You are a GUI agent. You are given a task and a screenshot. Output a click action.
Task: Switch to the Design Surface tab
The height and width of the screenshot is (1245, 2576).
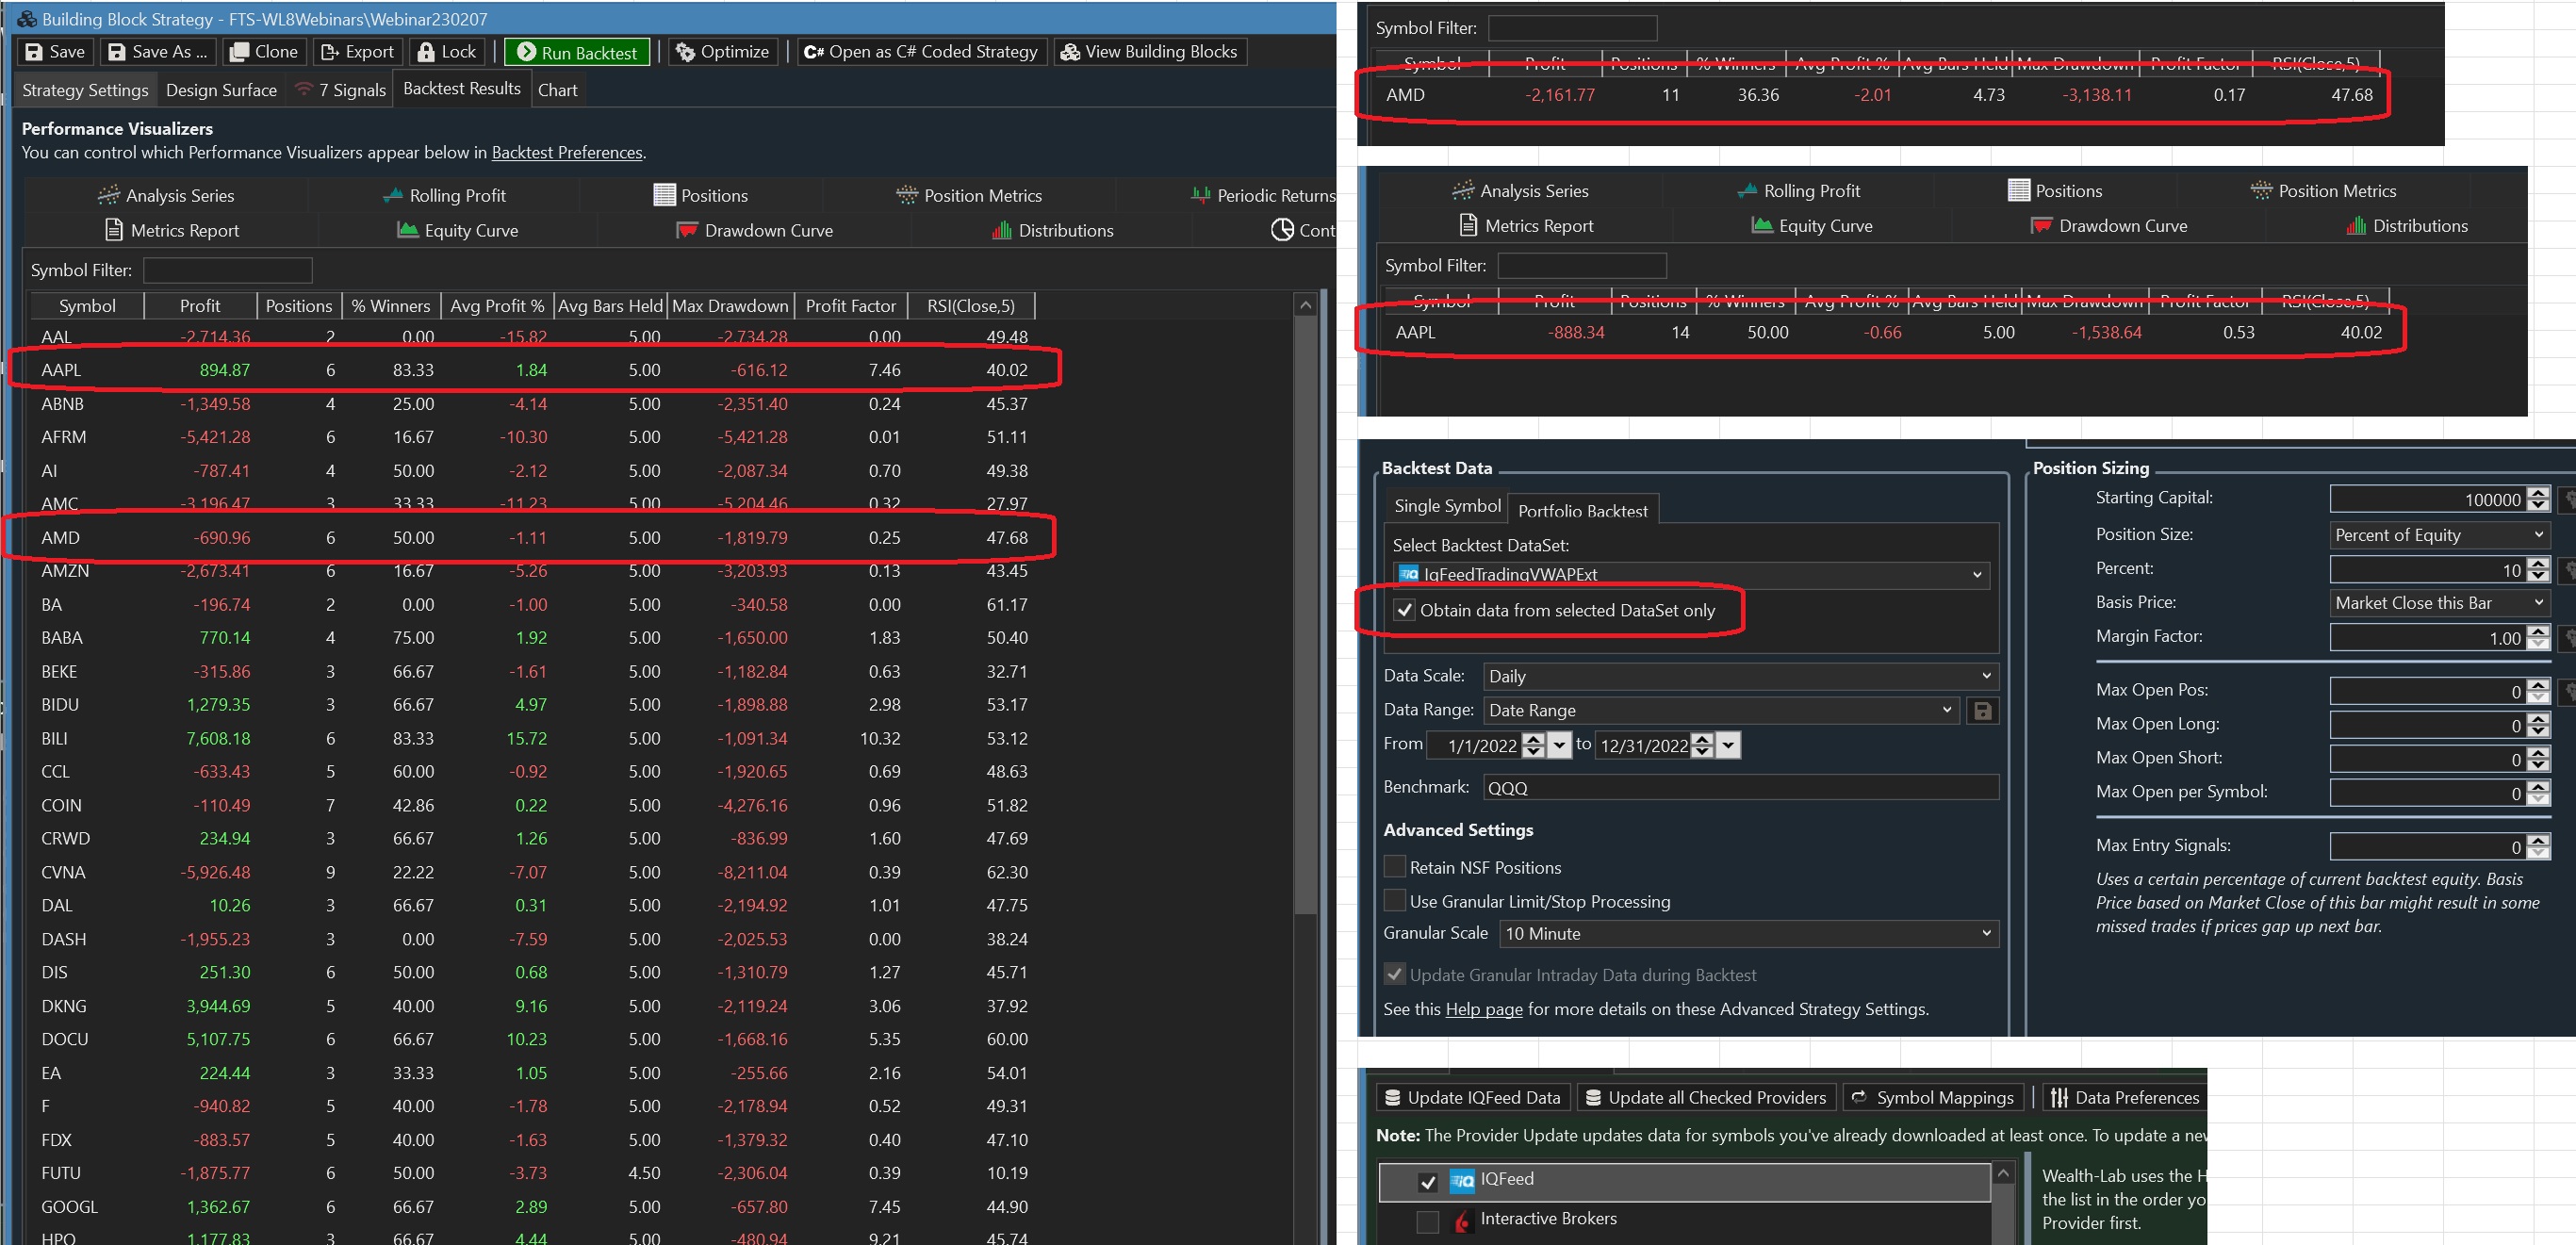[x=221, y=90]
